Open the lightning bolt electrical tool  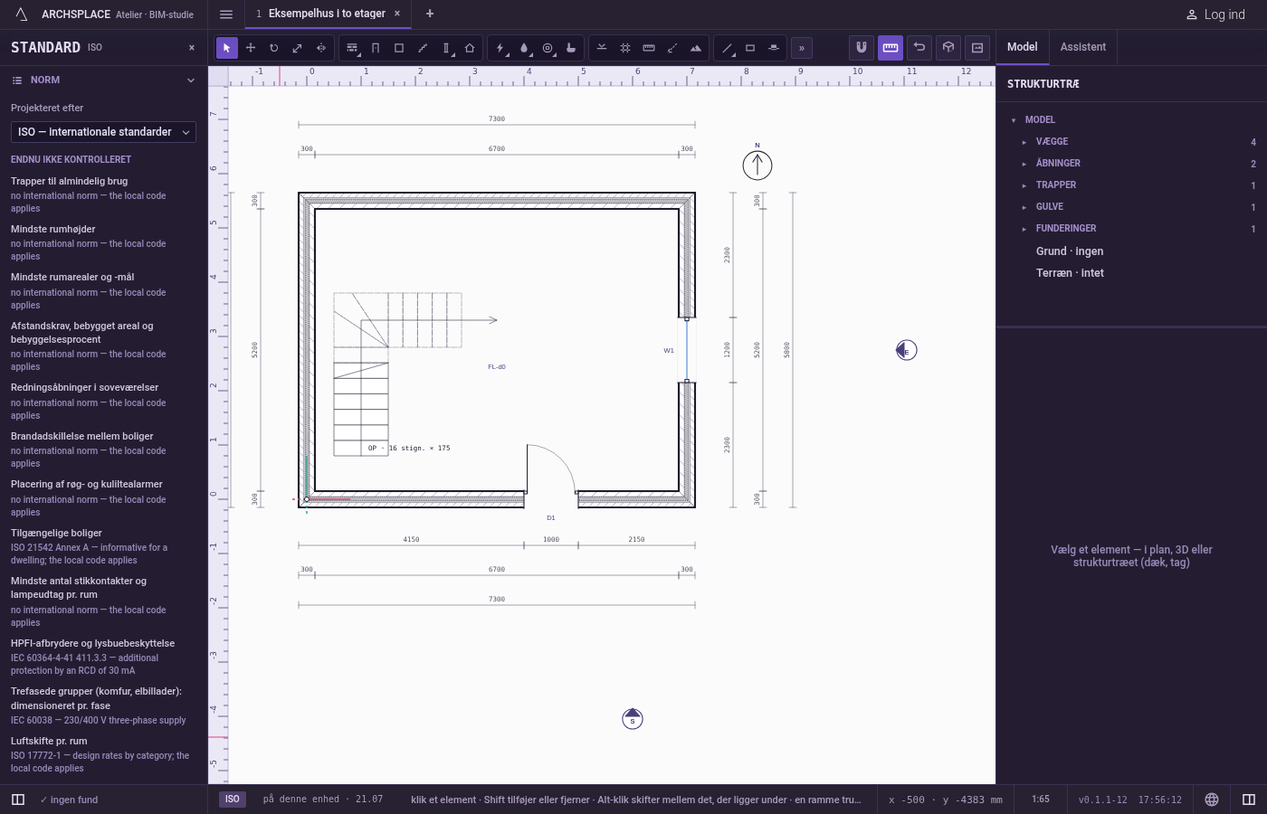[x=500, y=48]
